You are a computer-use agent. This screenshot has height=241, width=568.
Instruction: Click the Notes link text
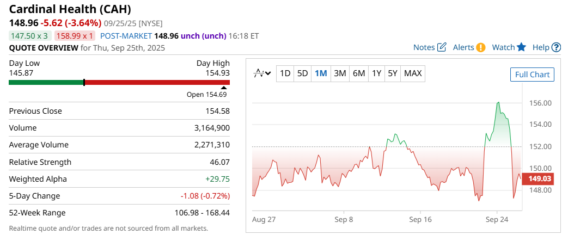click(424, 47)
